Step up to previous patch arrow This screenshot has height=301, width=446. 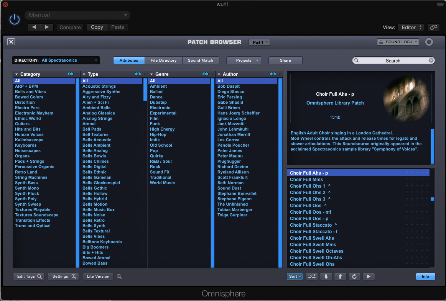[x=340, y=276]
